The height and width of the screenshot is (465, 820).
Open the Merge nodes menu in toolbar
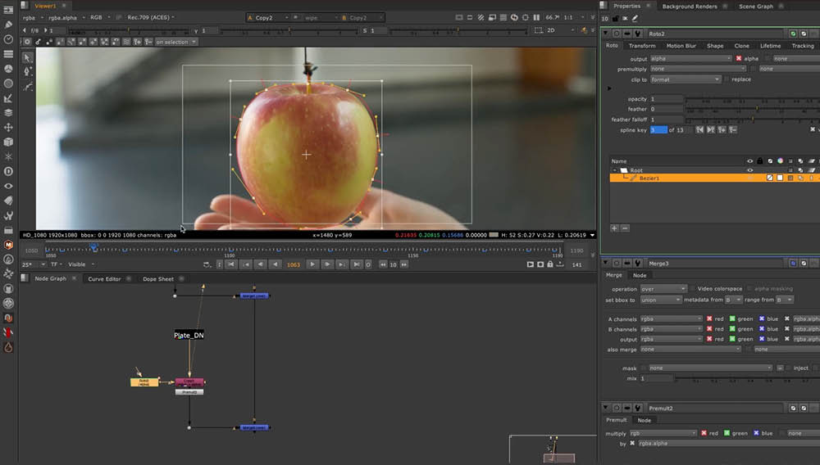click(8, 112)
